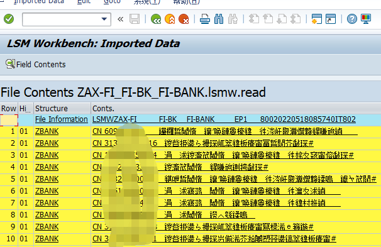The width and height of the screenshot is (381, 247).
Task: Click the Print icon
Action: point(205,19)
